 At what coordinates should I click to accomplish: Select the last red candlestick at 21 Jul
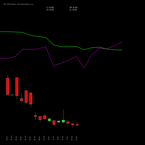(77, 125)
